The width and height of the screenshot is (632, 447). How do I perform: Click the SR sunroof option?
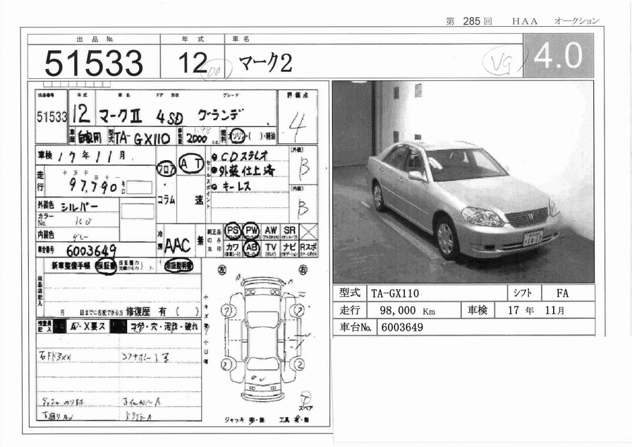pyautogui.click(x=289, y=233)
